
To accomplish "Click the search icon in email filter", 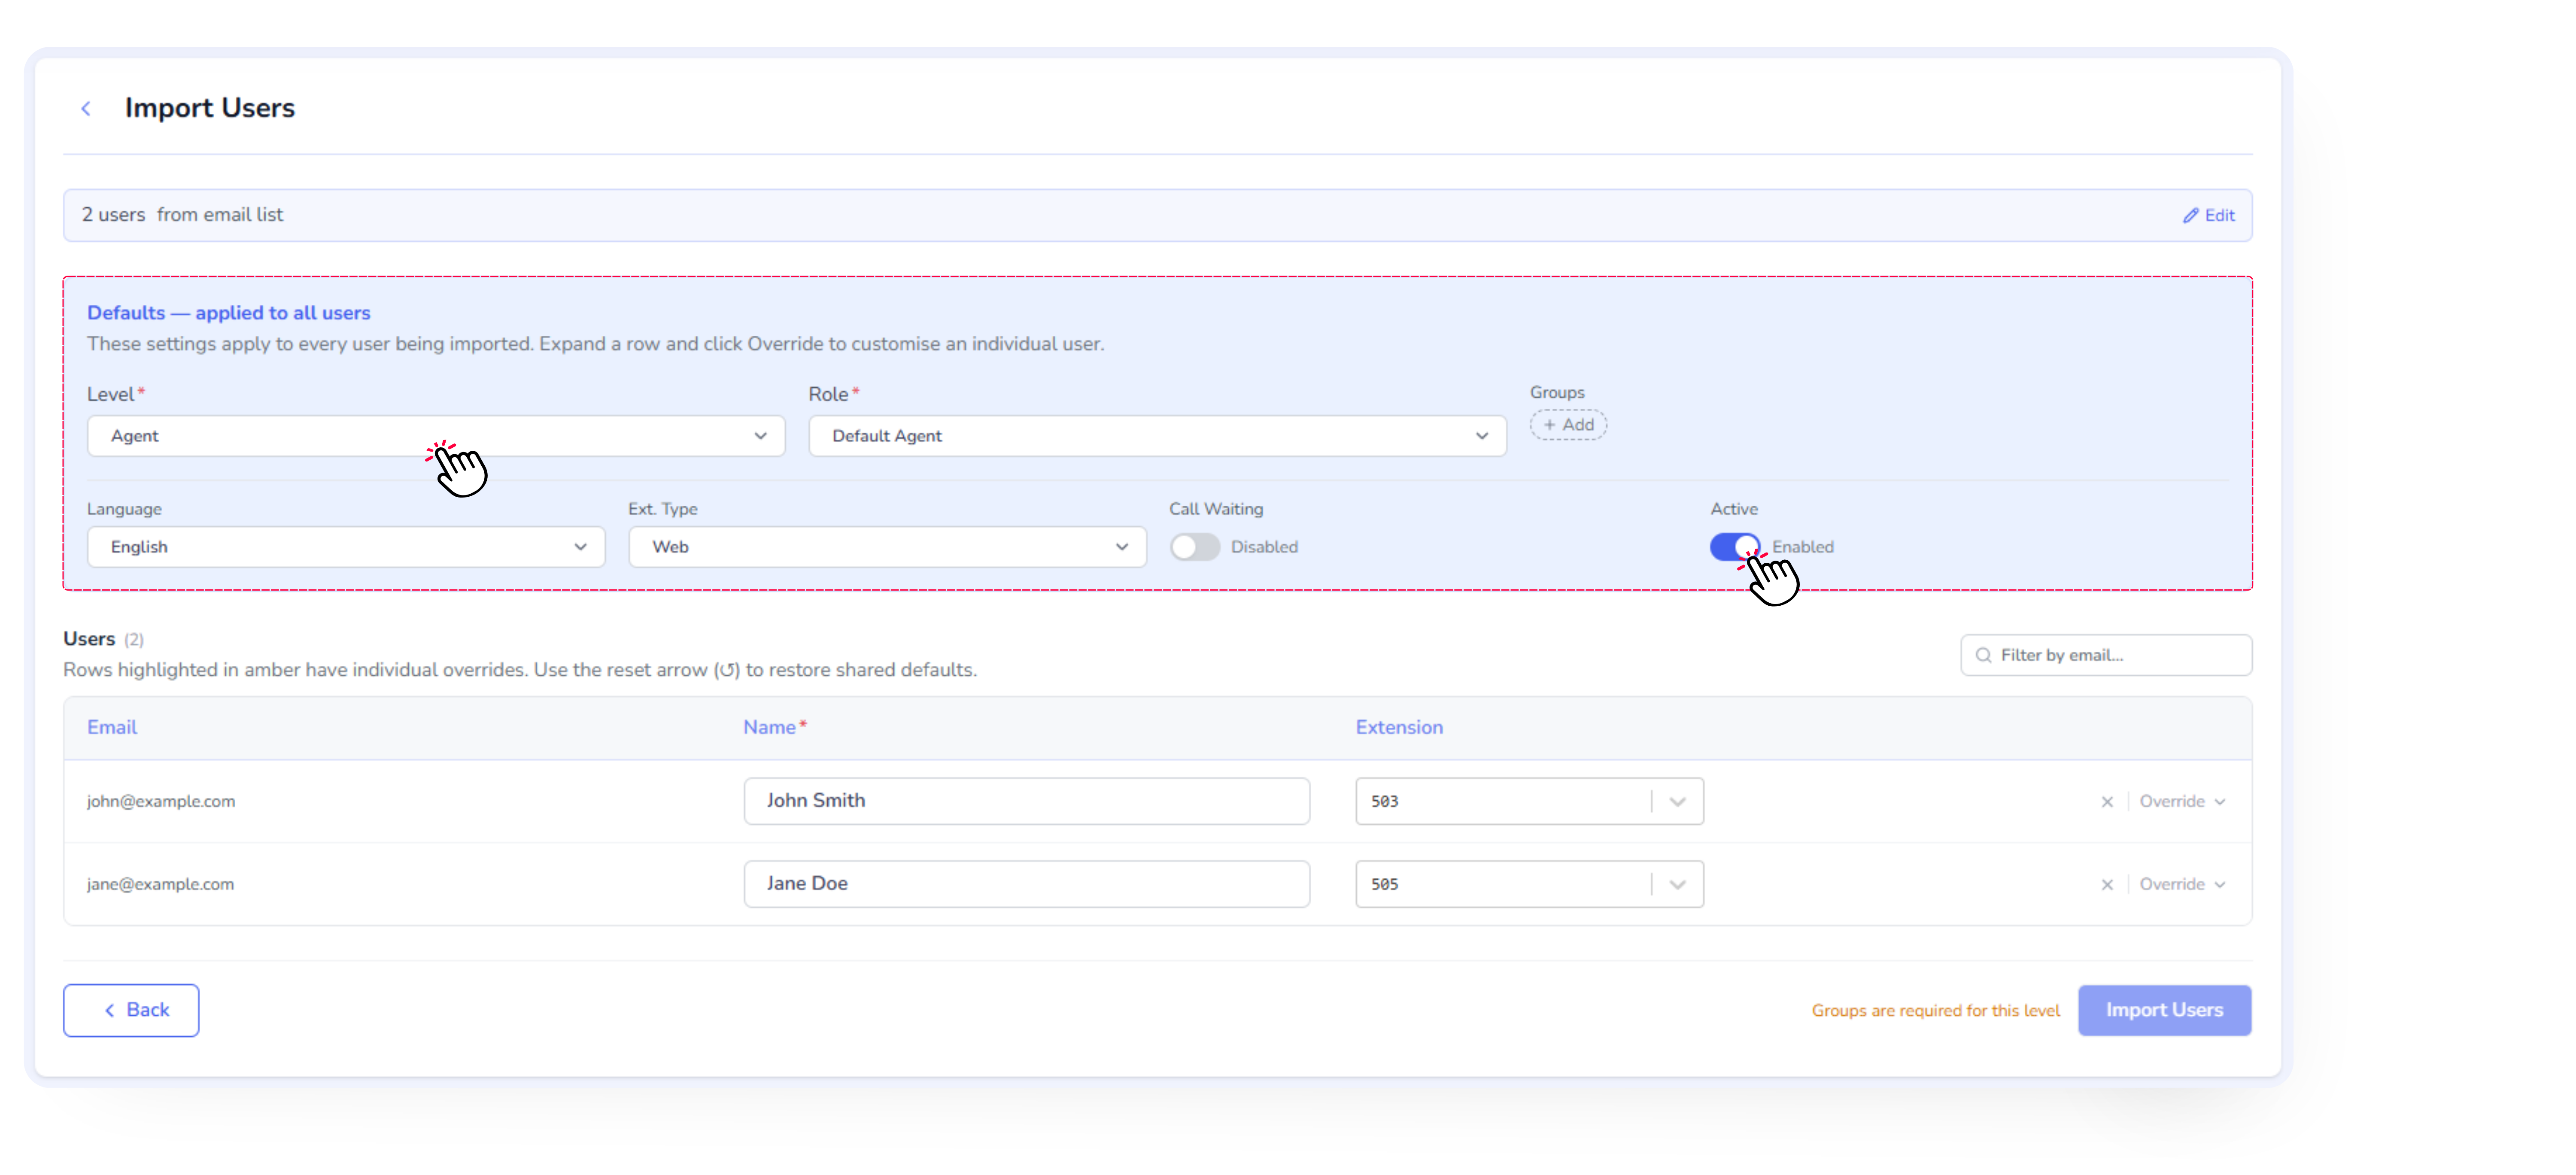I will [x=1983, y=655].
